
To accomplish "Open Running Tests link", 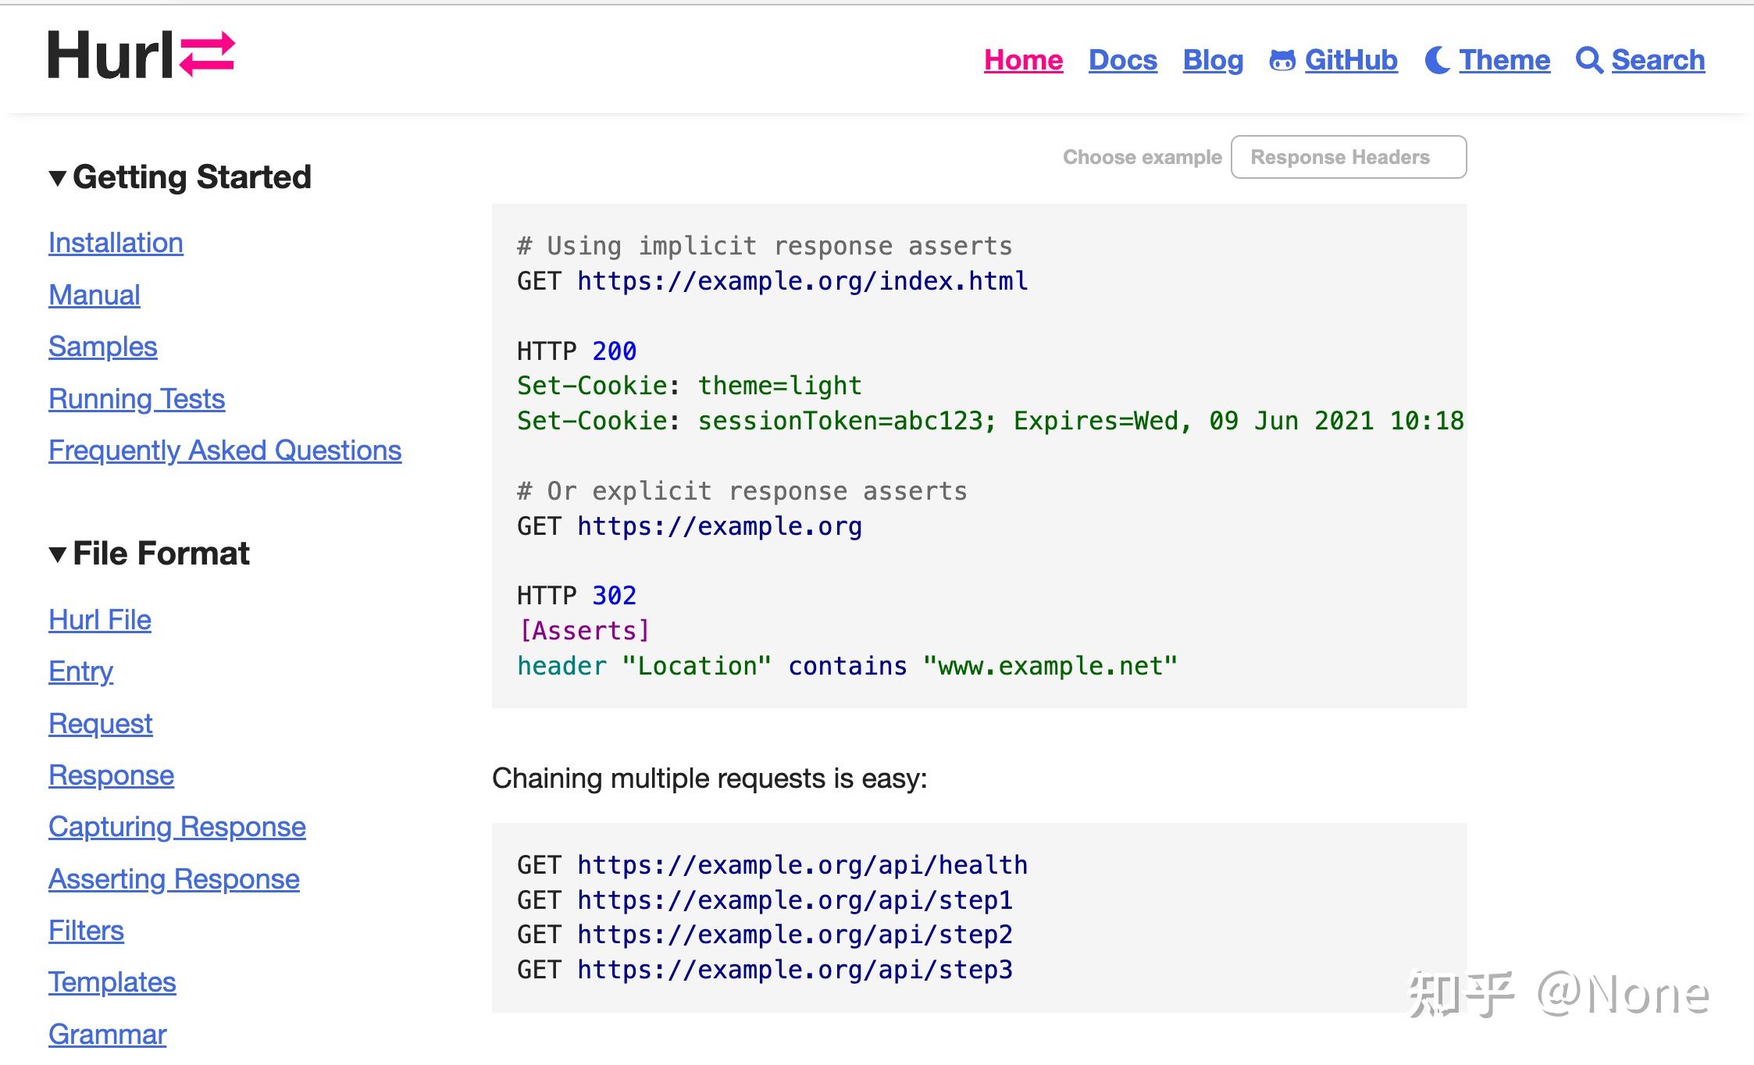I will click(x=137, y=399).
